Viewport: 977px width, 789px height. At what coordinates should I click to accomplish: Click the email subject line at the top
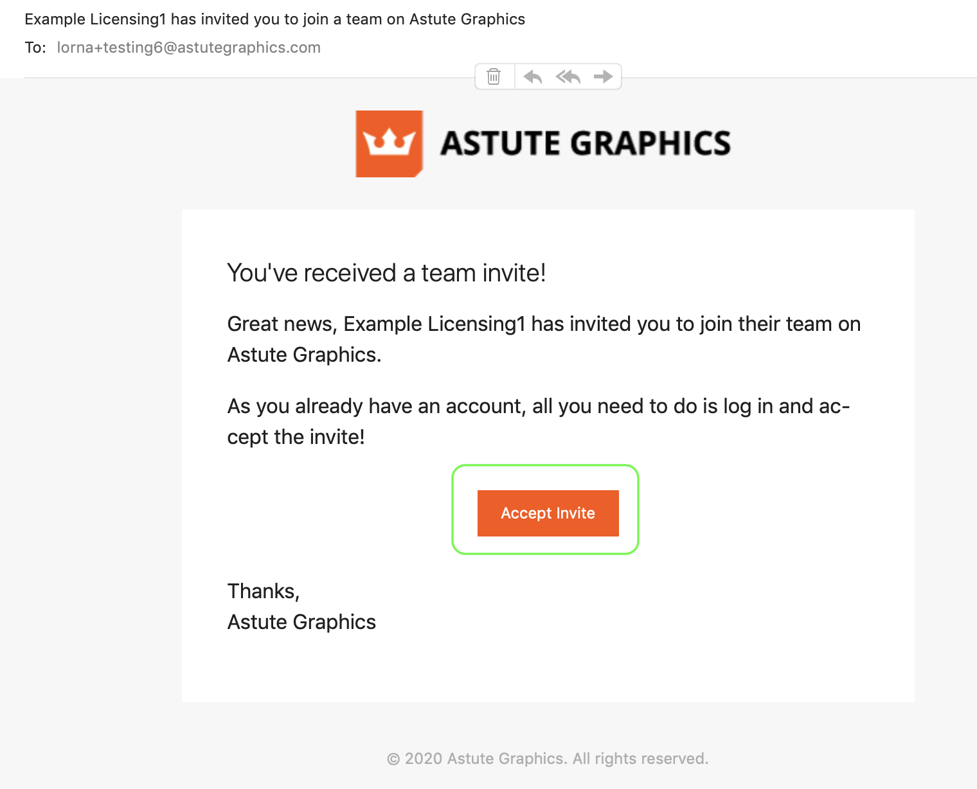coord(274,19)
